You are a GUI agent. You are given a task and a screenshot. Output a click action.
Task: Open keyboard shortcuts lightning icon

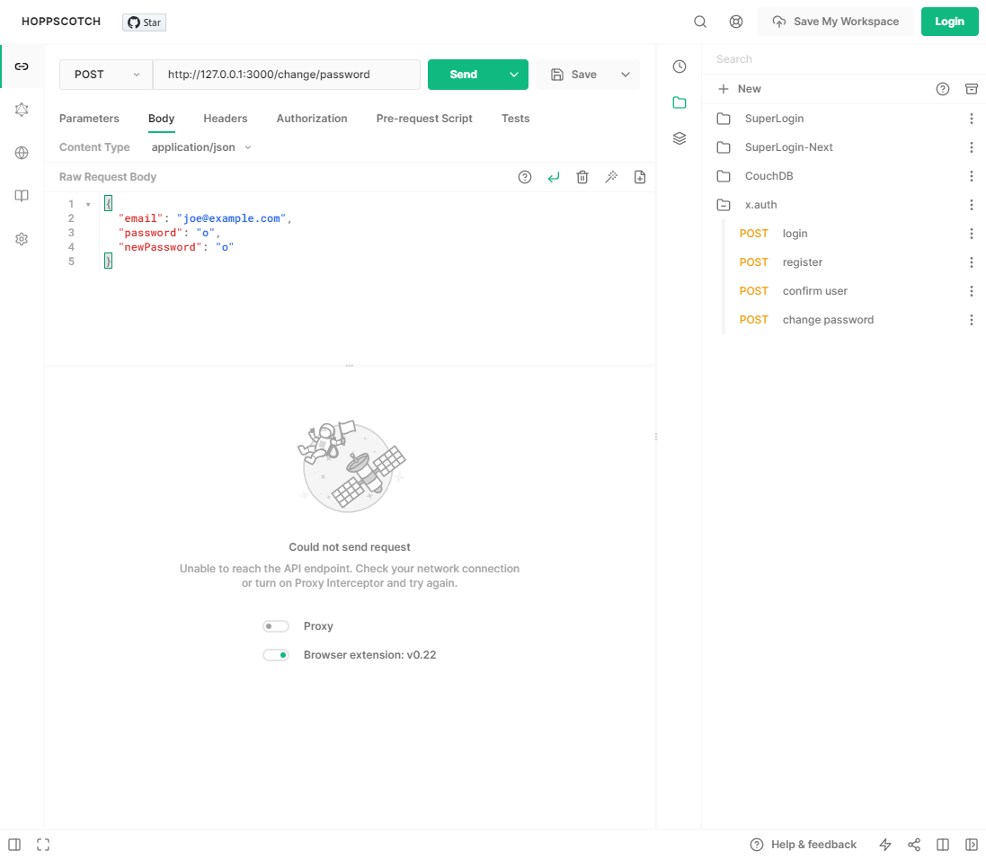pos(885,845)
